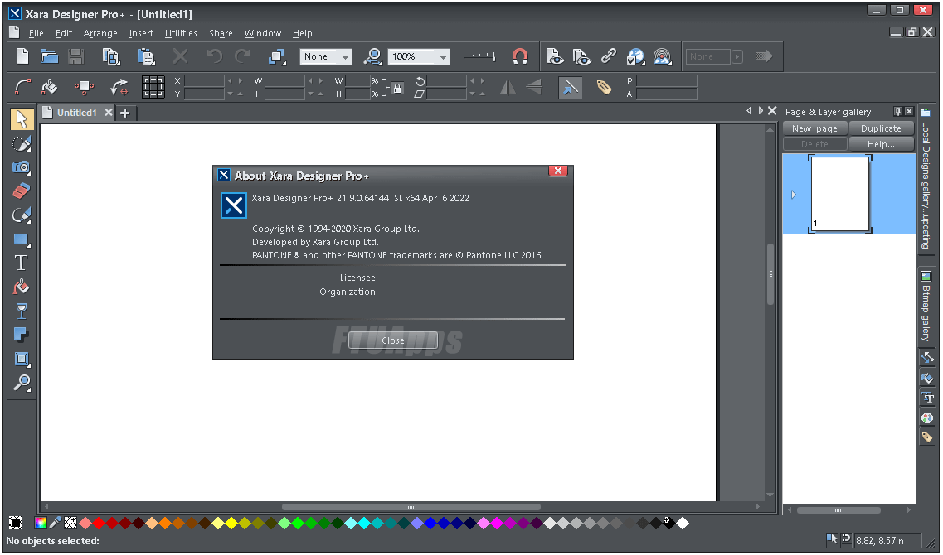The width and height of the screenshot is (943, 555).
Task: Click the Undo arrow icon
Action: tap(214, 56)
